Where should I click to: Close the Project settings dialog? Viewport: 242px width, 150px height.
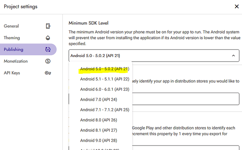click(x=236, y=6)
